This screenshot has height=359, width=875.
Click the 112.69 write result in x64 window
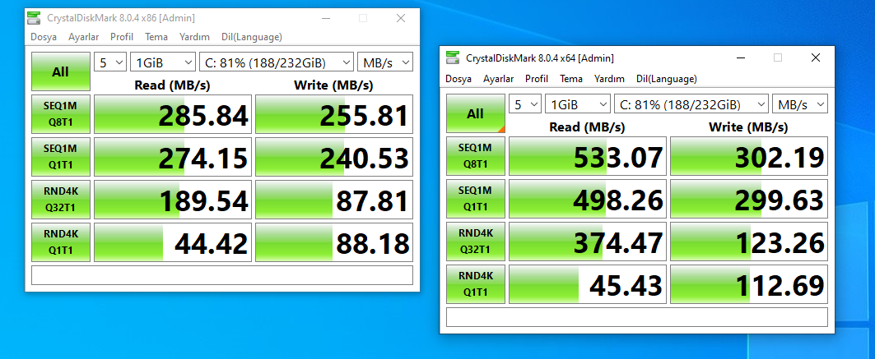(x=749, y=284)
